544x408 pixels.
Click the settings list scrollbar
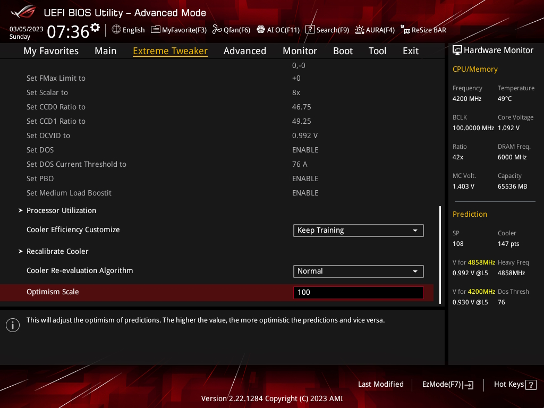click(440, 255)
